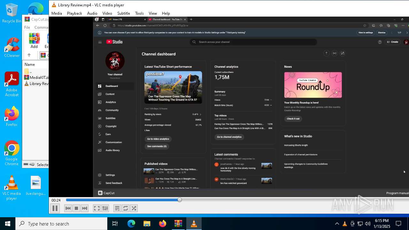Open the Help menu in VLC
This screenshot has height=230, width=409.
[x=166, y=13]
